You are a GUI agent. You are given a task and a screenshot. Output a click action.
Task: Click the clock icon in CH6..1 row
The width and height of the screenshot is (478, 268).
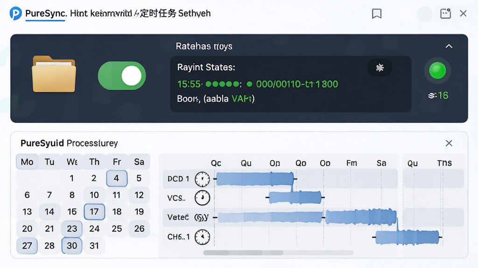click(203, 237)
